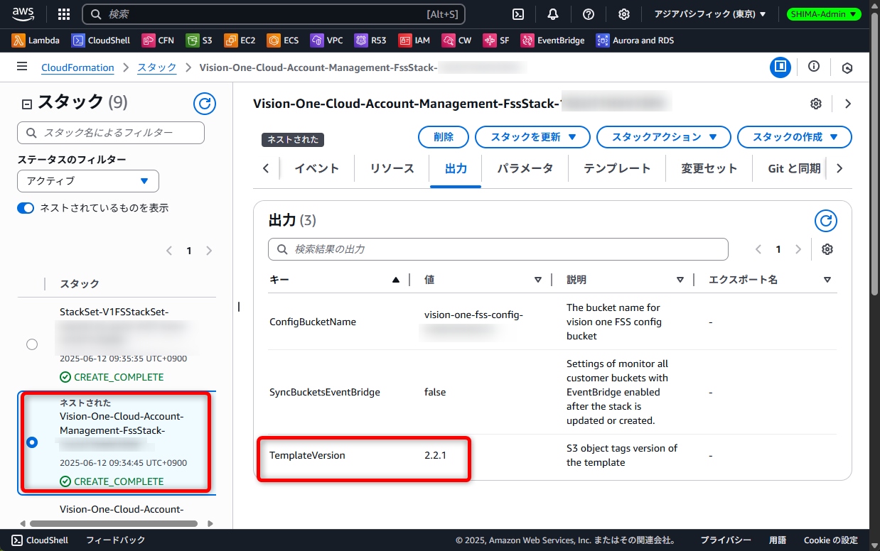Focus the stack name filter field
Viewport: 880px width, 551px height.
tap(111, 133)
